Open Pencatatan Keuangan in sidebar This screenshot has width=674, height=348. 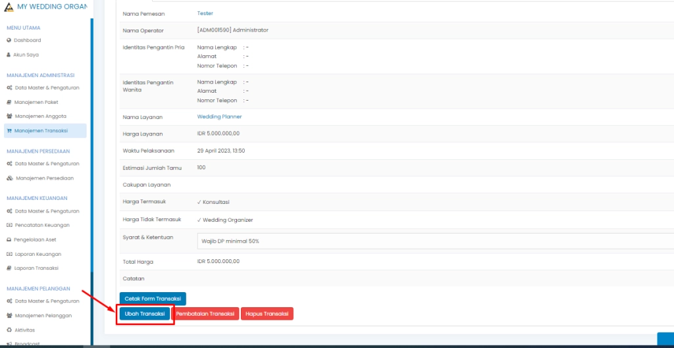coord(42,225)
